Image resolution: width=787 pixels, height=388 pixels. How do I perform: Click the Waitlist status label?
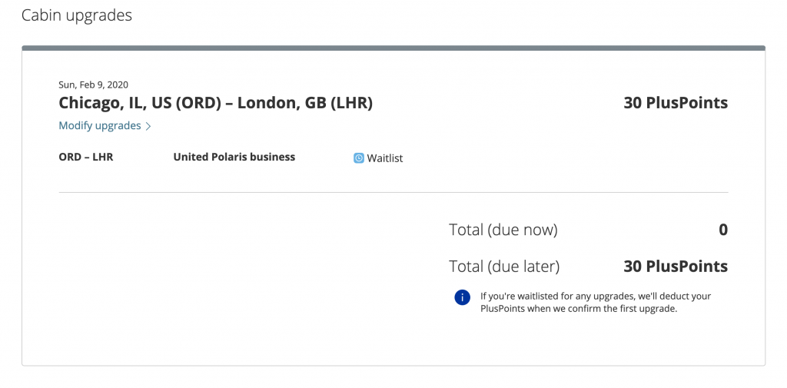[385, 158]
